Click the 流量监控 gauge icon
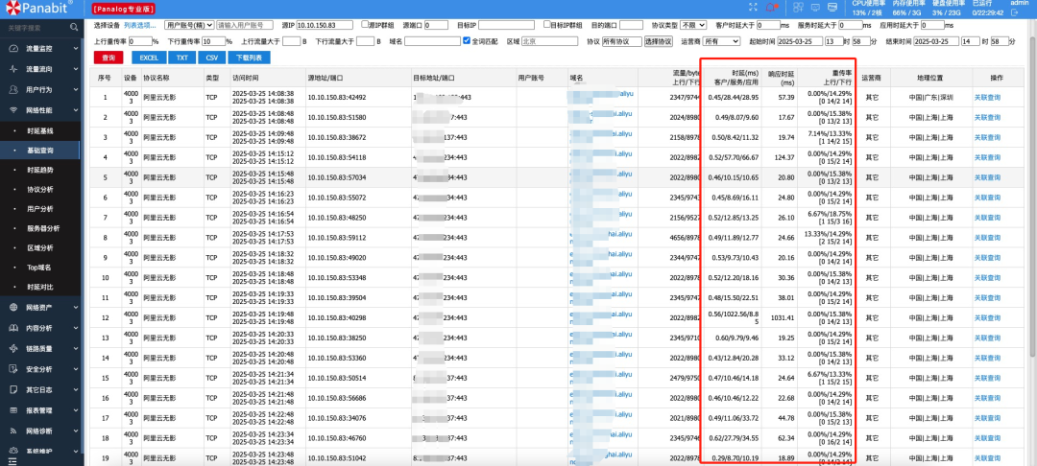 13,48
